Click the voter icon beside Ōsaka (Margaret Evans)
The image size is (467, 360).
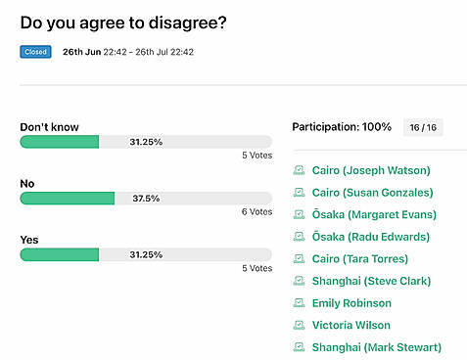(x=299, y=214)
